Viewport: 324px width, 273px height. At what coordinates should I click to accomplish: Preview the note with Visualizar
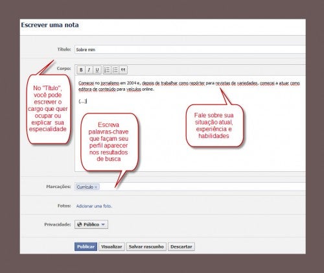coord(111,246)
